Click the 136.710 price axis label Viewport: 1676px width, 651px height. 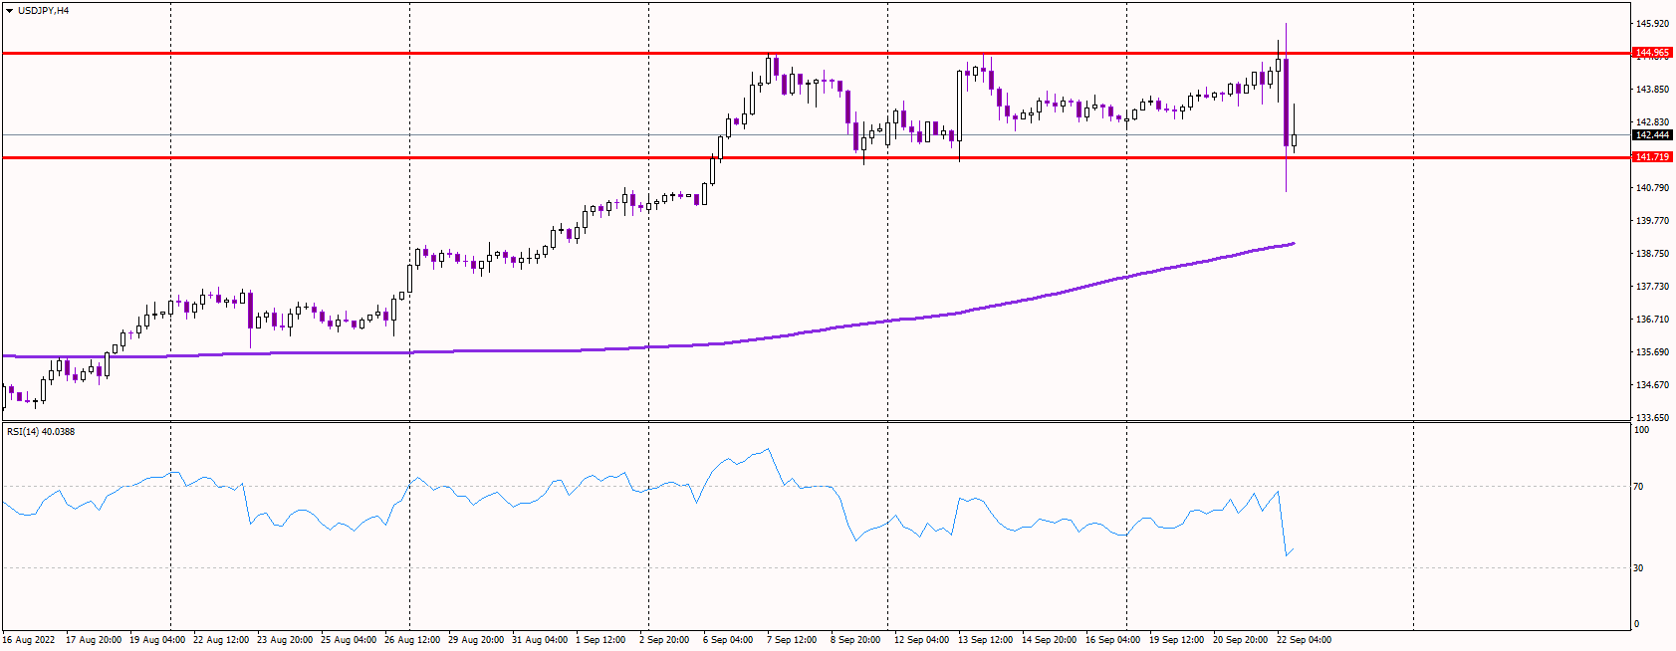[1652, 320]
